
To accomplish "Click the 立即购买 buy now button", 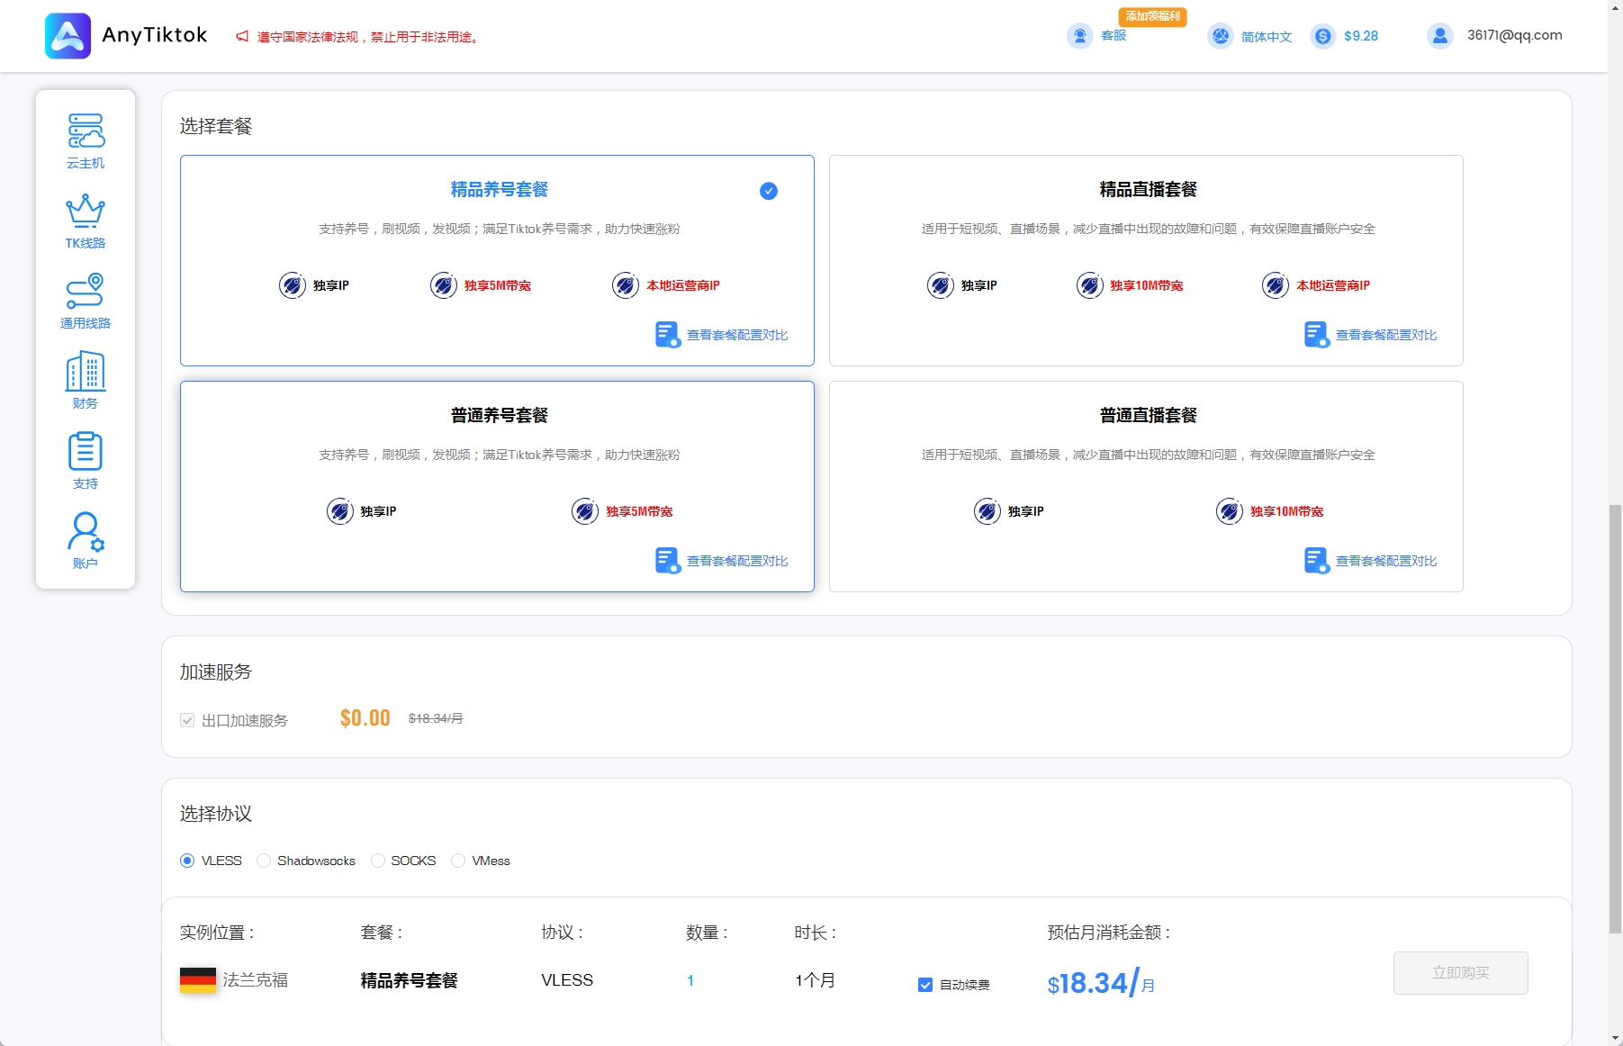I will (x=1460, y=973).
